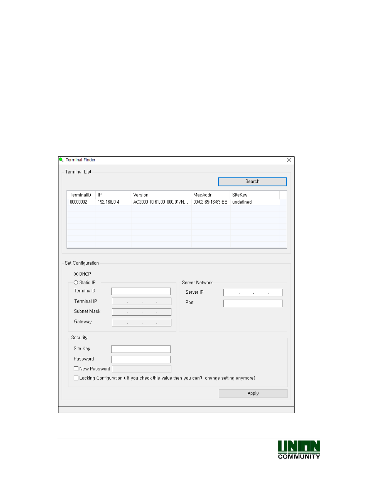Click the Terminal Finder app icon
Screen dimensions: 379x491
pos(61,160)
